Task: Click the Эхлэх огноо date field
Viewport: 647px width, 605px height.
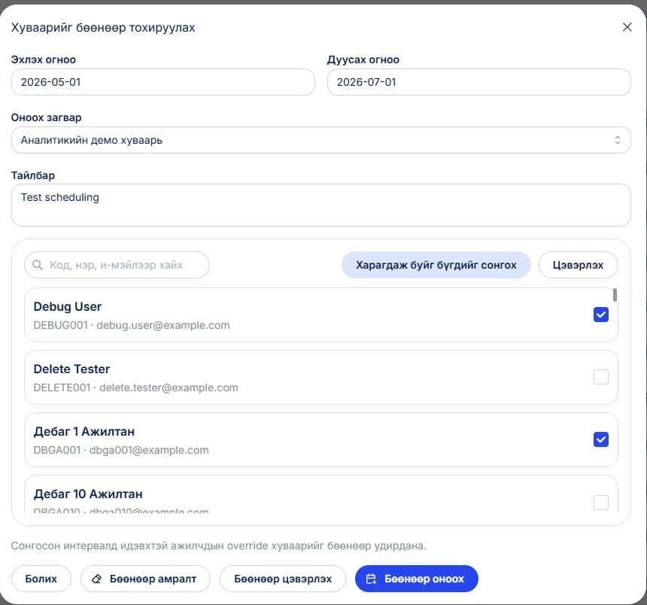Action: [x=163, y=82]
